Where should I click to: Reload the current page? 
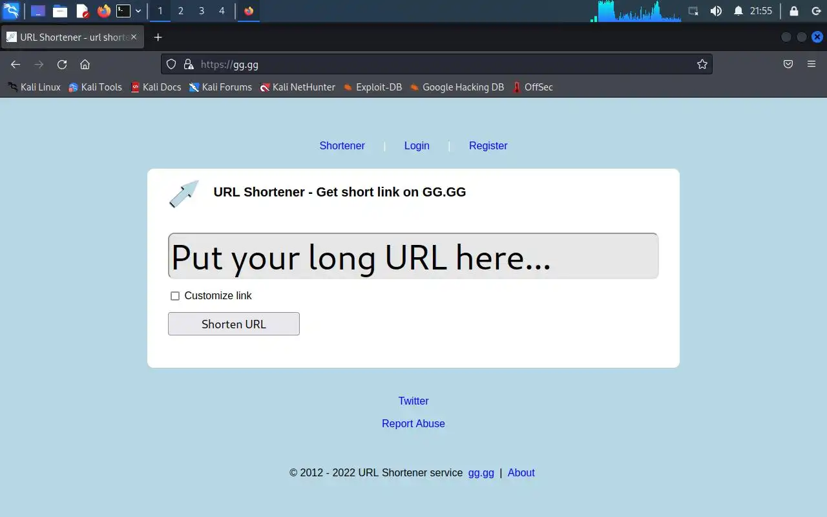[x=62, y=64]
